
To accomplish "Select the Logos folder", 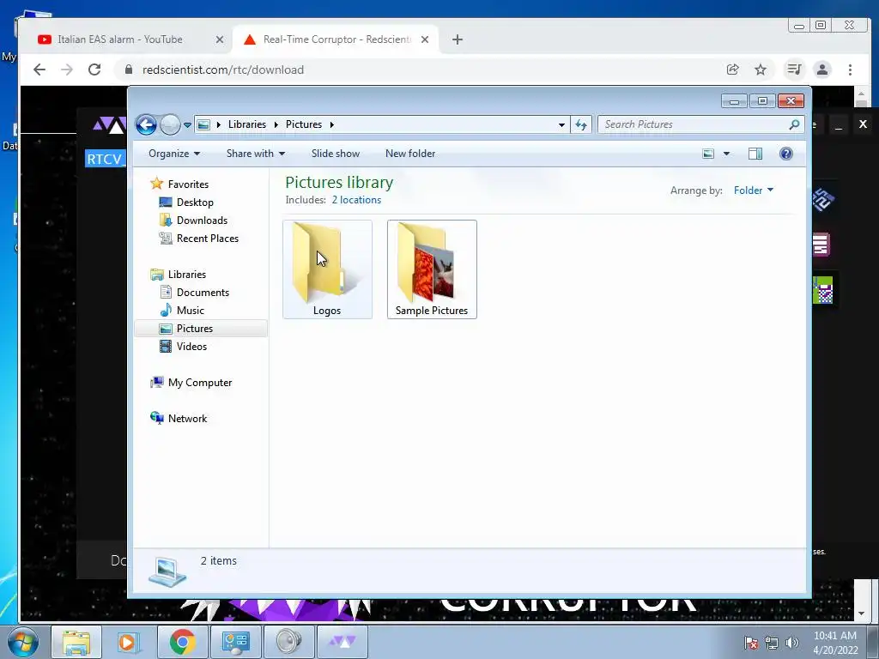I will point(327,269).
